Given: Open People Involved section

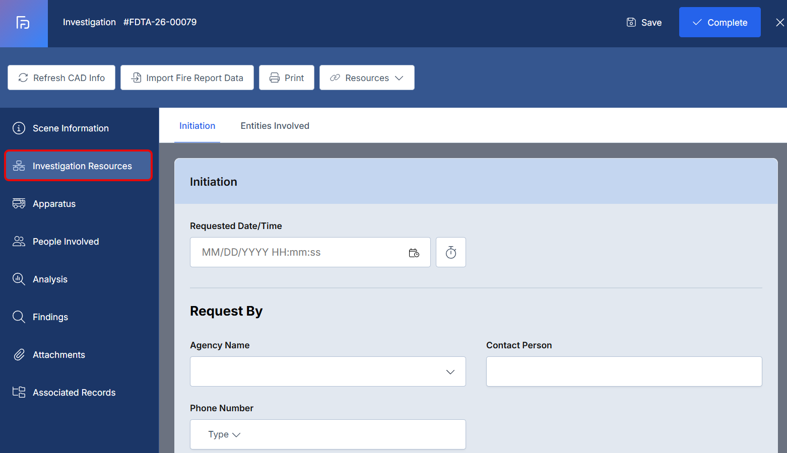Looking at the screenshot, I should point(79,242).
